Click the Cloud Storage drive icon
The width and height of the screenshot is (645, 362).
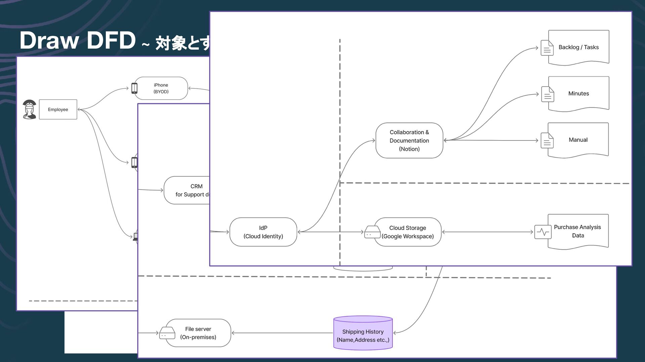tap(372, 232)
